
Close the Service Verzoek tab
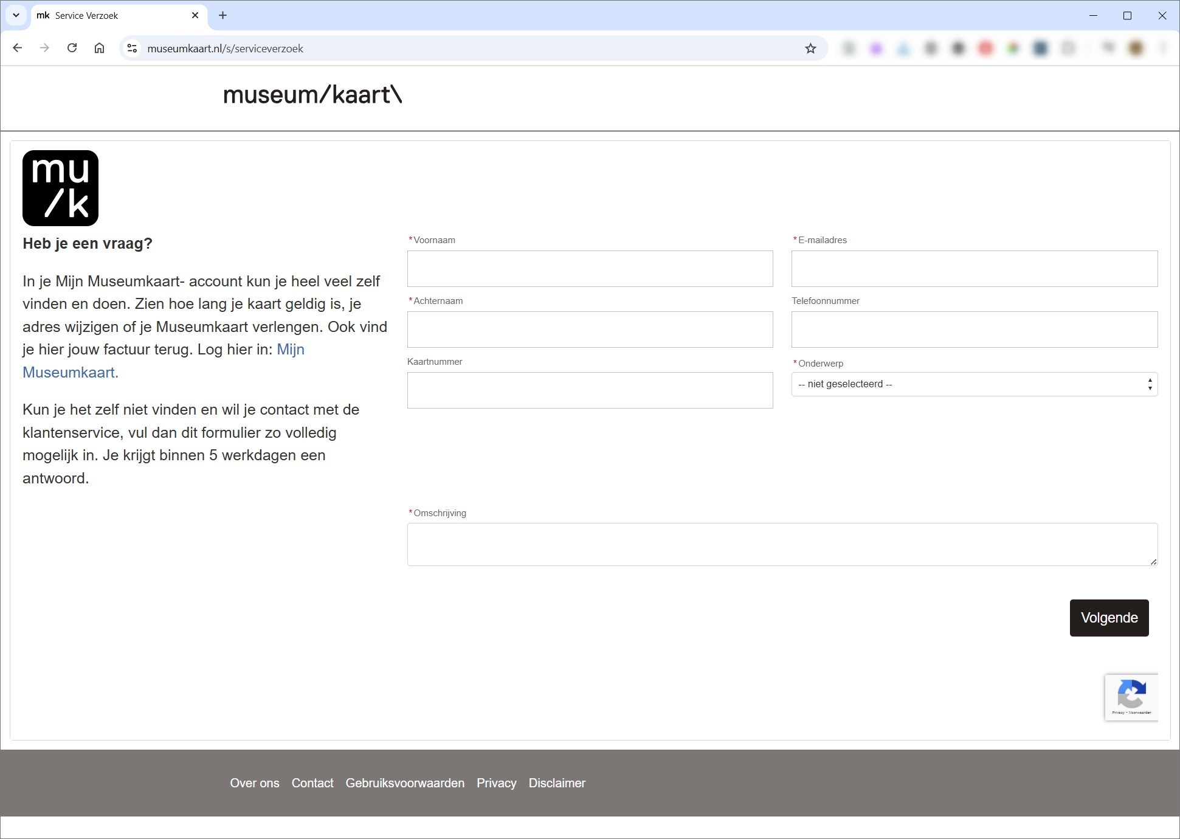coord(195,15)
